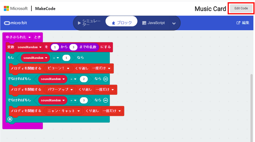Click the 編集 edit link
Viewport: 255px width, 142px height.
pos(243,23)
